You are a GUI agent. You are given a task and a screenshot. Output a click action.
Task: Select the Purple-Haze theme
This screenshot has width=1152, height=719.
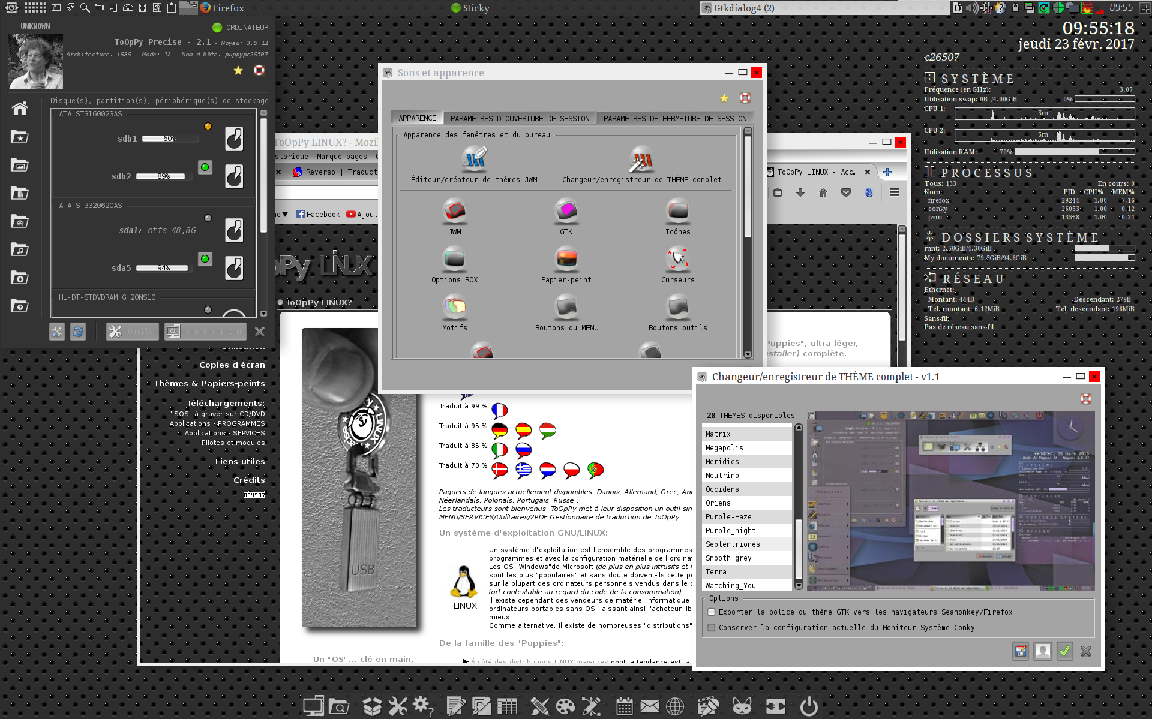[x=747, y=517]
